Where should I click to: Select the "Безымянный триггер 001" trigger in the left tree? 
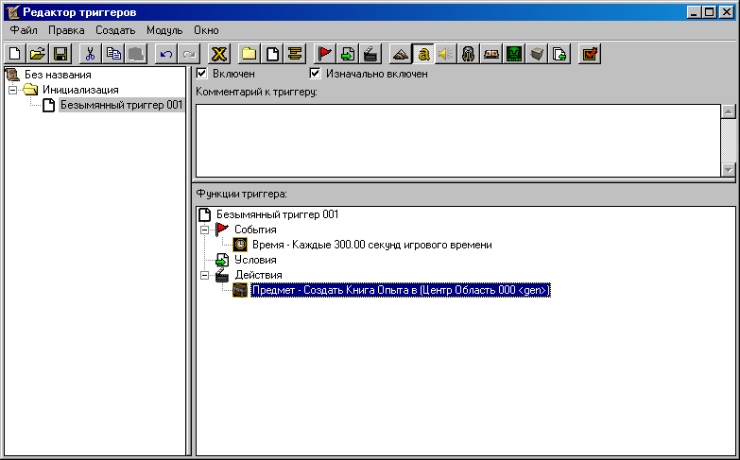pyautogui.click(x=120, y=105)
